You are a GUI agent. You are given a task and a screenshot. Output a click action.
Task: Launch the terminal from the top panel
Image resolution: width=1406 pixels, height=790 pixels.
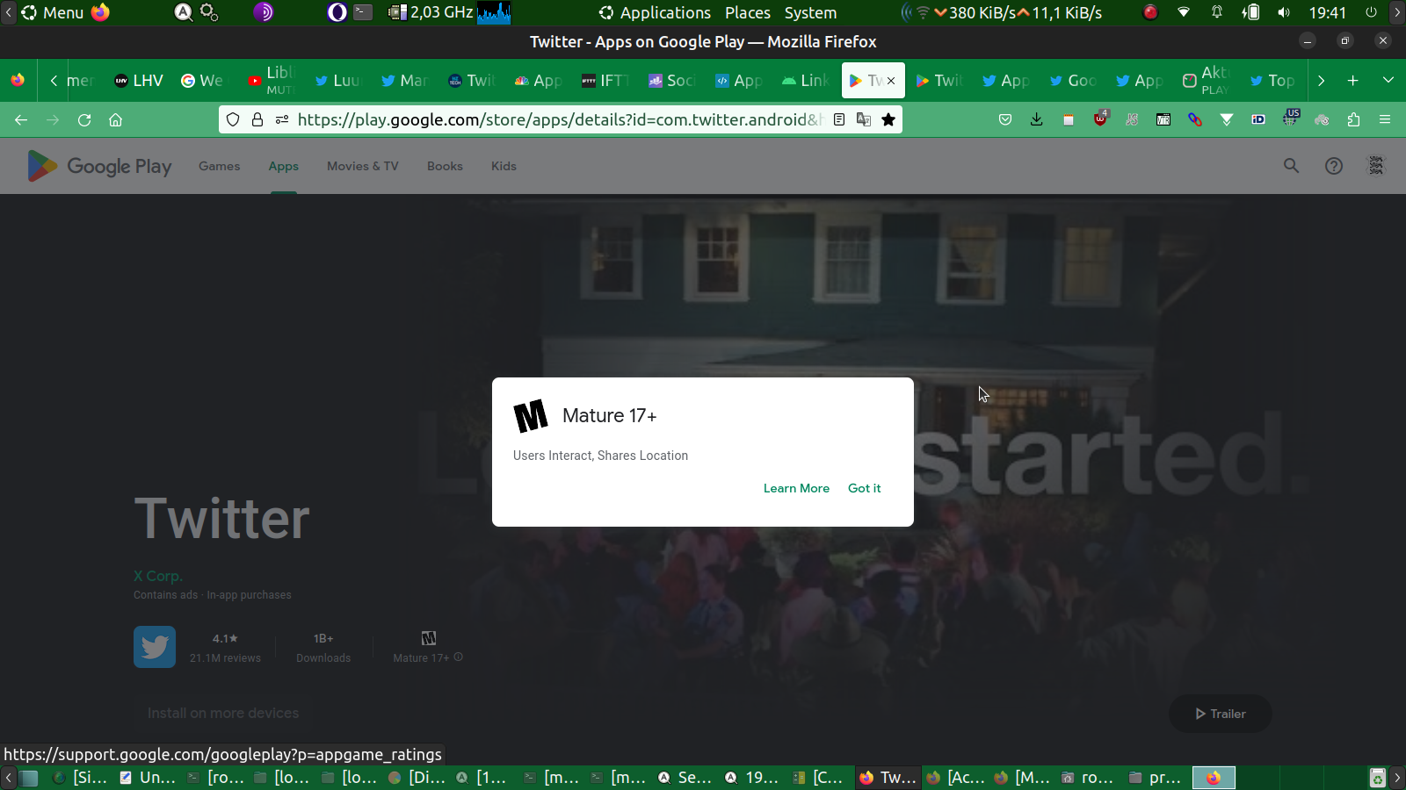click(x=363, y=12)
